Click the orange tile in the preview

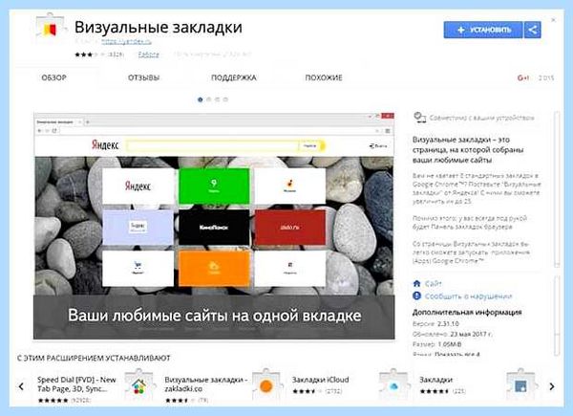[214, 268]
